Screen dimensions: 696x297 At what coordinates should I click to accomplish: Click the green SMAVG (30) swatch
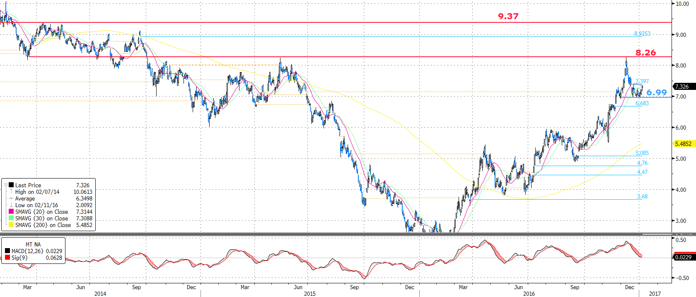coord(12,218)
